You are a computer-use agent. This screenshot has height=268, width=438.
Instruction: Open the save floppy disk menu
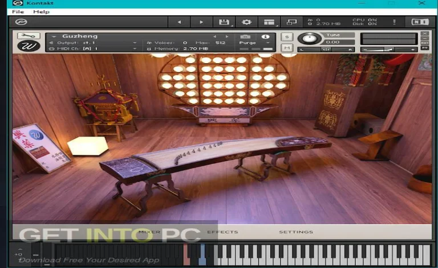pyautogui.click(x=224, y=22)
